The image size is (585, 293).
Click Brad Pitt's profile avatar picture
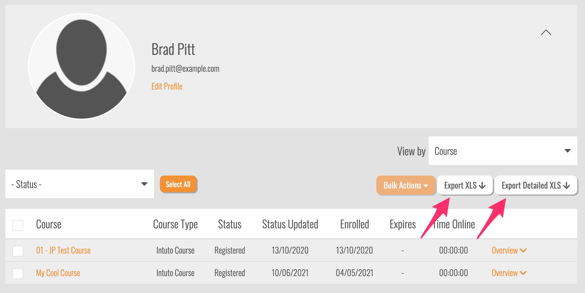(81, 66)
